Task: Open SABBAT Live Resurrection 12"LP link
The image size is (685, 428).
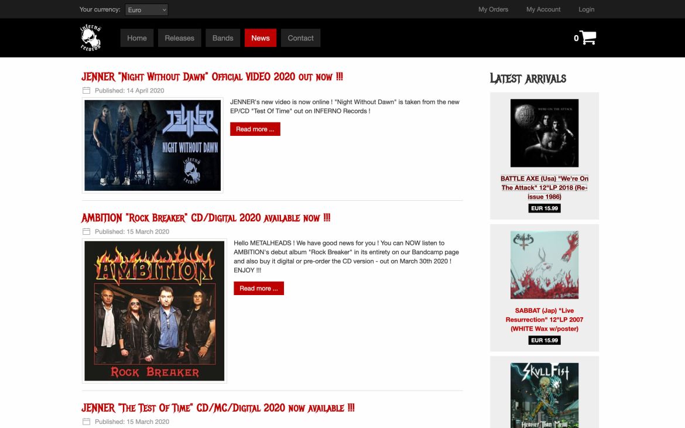Action: [x=544, y=319]
